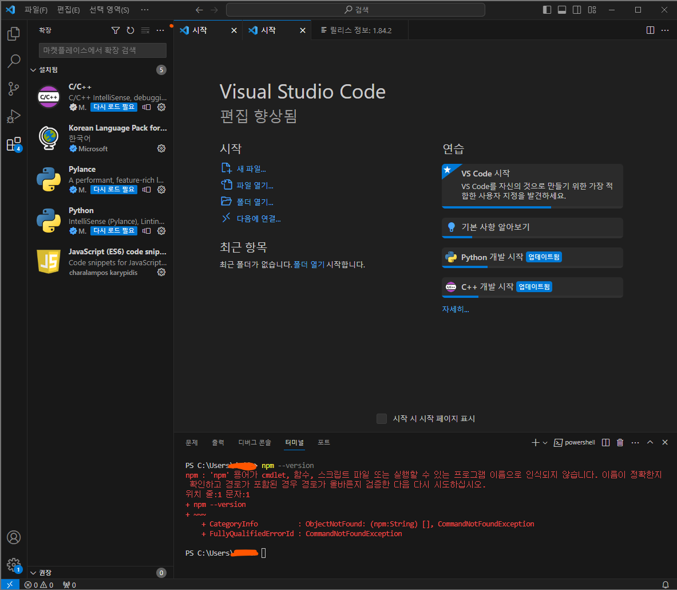This screenshot has width=677, height=590.
Task: Open the 'Python 개발 시작' walkthrough
Action: [532, 258]
